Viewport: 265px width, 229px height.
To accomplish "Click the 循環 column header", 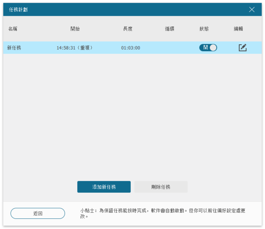I will 170,29.
